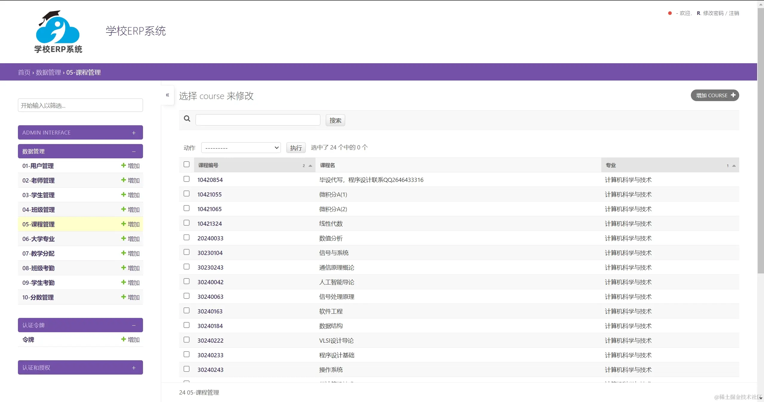Open 03-学生管理 in sidebar menu
The image size is (764, 402).
click(x=38, y=195)
